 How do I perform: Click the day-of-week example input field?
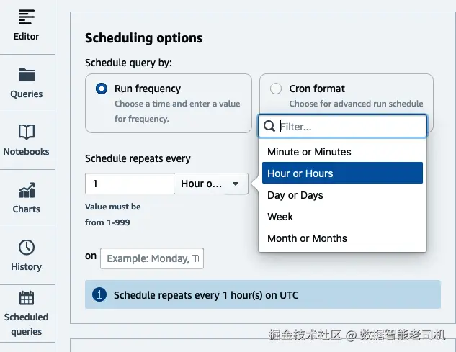click(x=152, y=258)
